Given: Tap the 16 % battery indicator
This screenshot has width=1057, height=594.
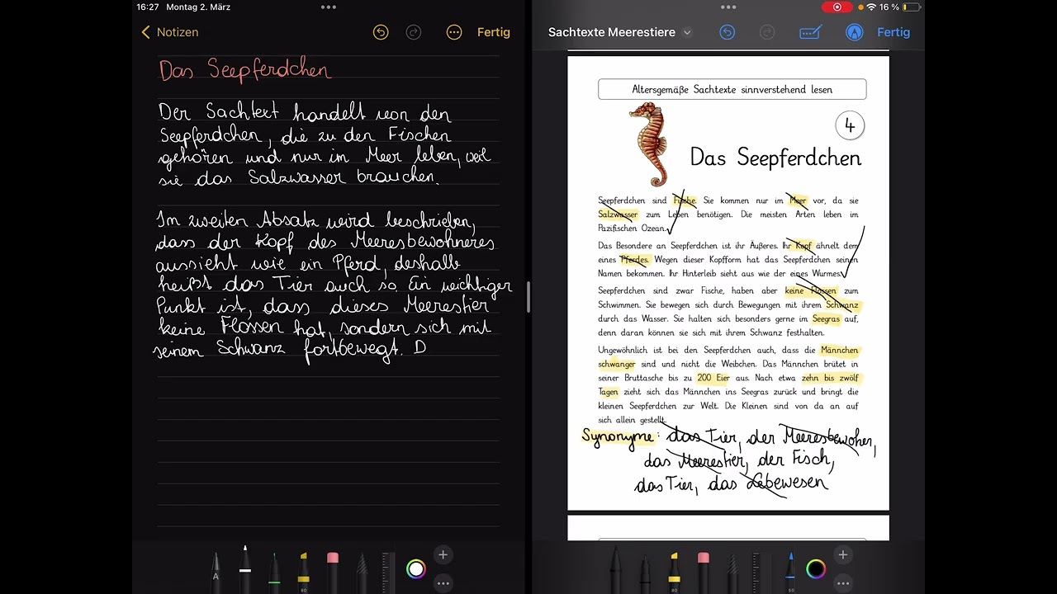Looking at the screenshot, I should [x=900, y=7].
